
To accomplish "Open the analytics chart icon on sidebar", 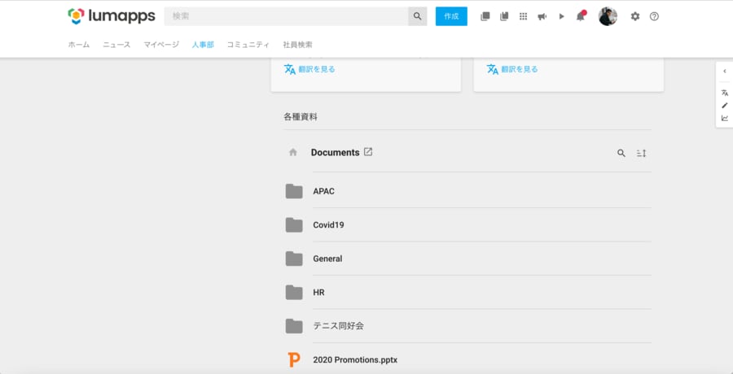I will [x=724, y=118].
